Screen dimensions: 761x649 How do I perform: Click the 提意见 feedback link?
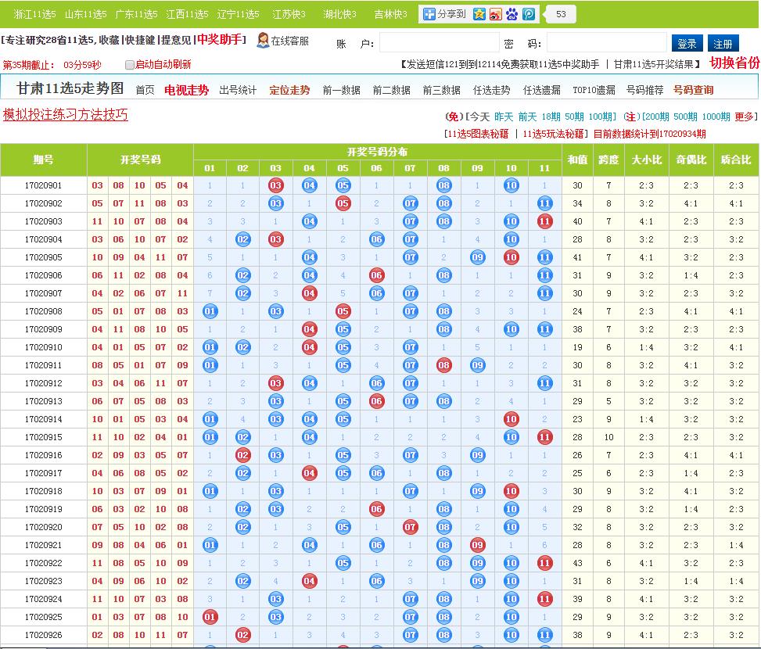pos(176,40)
